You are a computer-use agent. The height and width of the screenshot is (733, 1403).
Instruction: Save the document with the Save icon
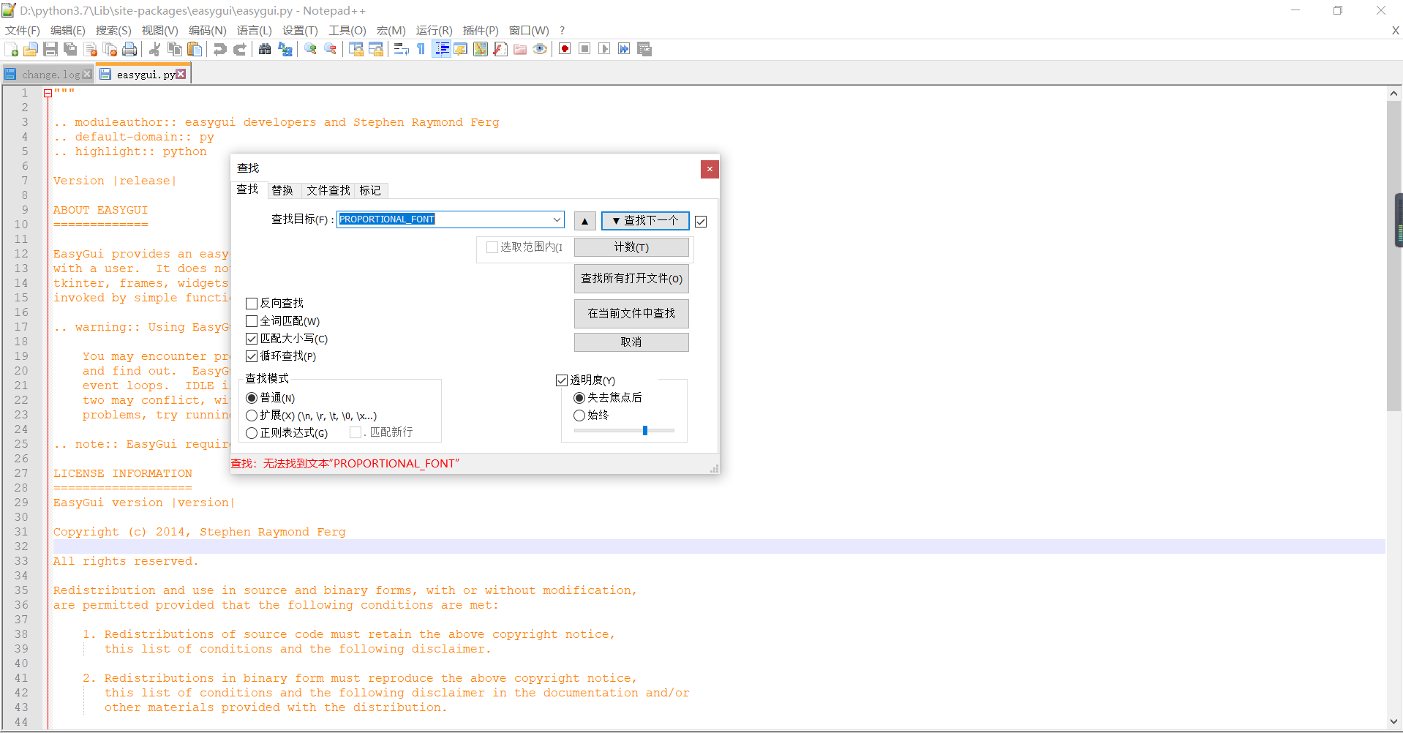pos(50,49)
